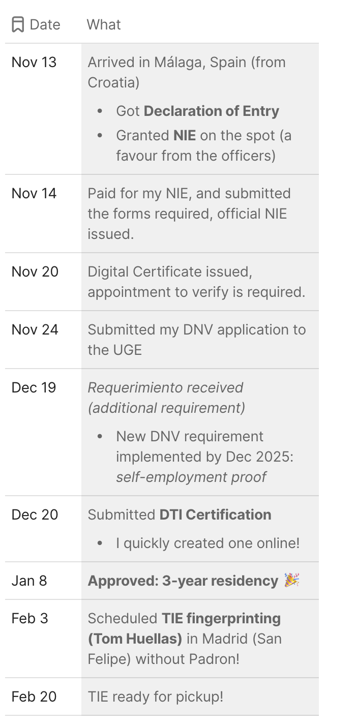Click the Nov 13 date cell

coord(34,62)
